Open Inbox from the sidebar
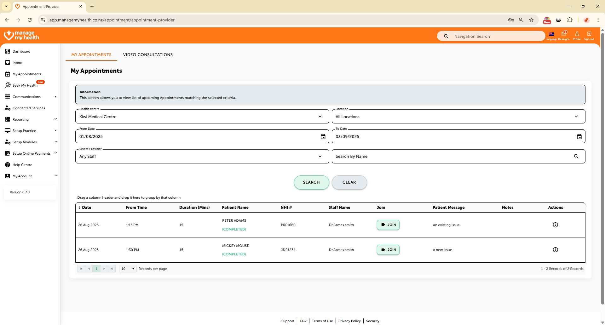Viewport: 605px width, 325px height. click(17, 63)
